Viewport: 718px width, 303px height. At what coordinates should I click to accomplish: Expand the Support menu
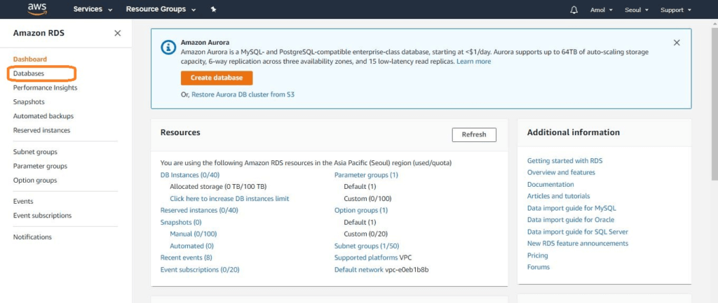tap(675, 10)
